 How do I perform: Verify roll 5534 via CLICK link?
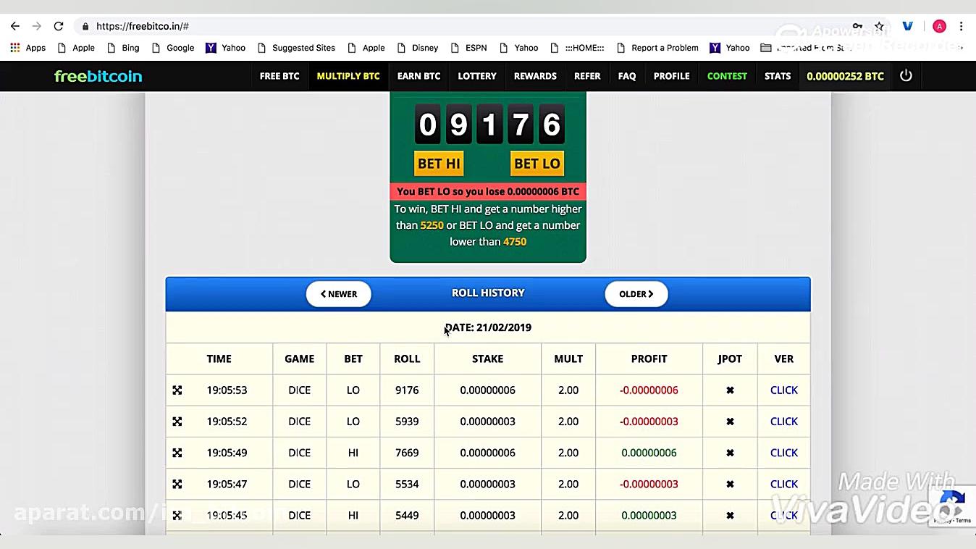pos(784,484)
